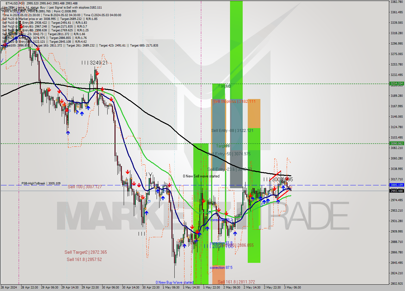The height and width of the screenshot is (291, 405).
Task: Click the 'Sell Entry -88 | 3122.121' label
Action: click(232, 130)
